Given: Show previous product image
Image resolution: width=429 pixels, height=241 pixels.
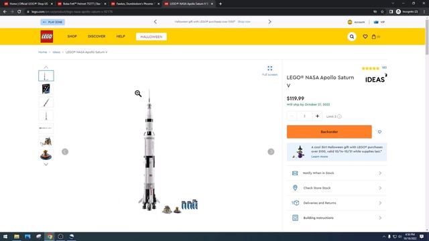Looking at the screenshot, I should click(65, 152).
